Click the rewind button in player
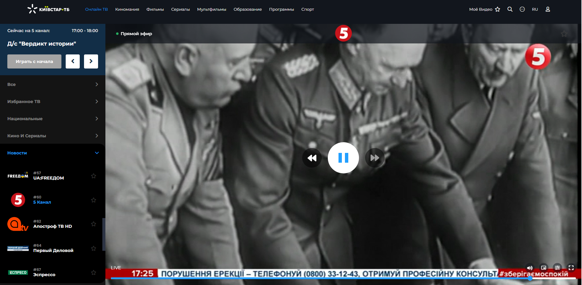This screenshot has height=285, width=582. coord(312,158)
